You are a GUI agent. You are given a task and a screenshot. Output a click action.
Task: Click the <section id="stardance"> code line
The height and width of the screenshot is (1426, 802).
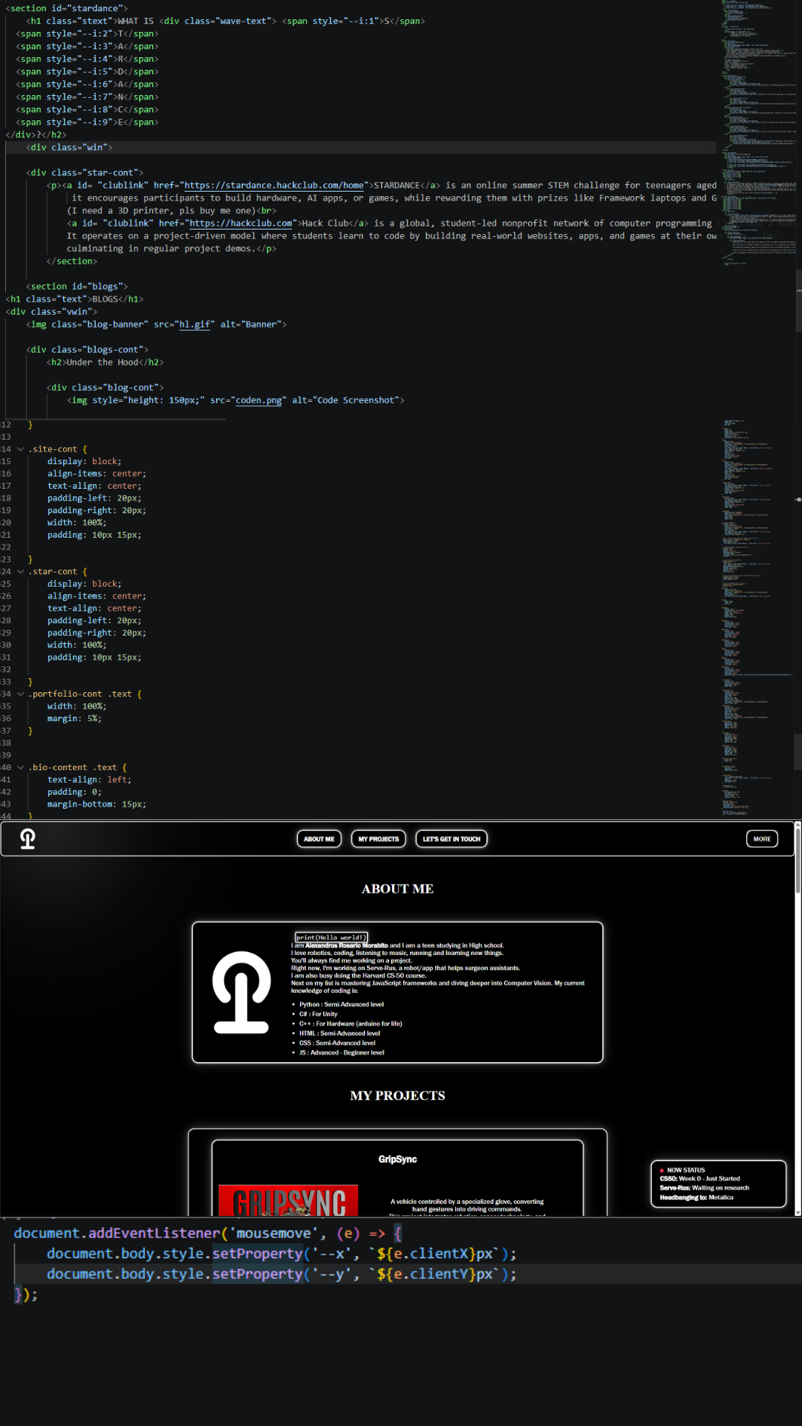[67, 9]
